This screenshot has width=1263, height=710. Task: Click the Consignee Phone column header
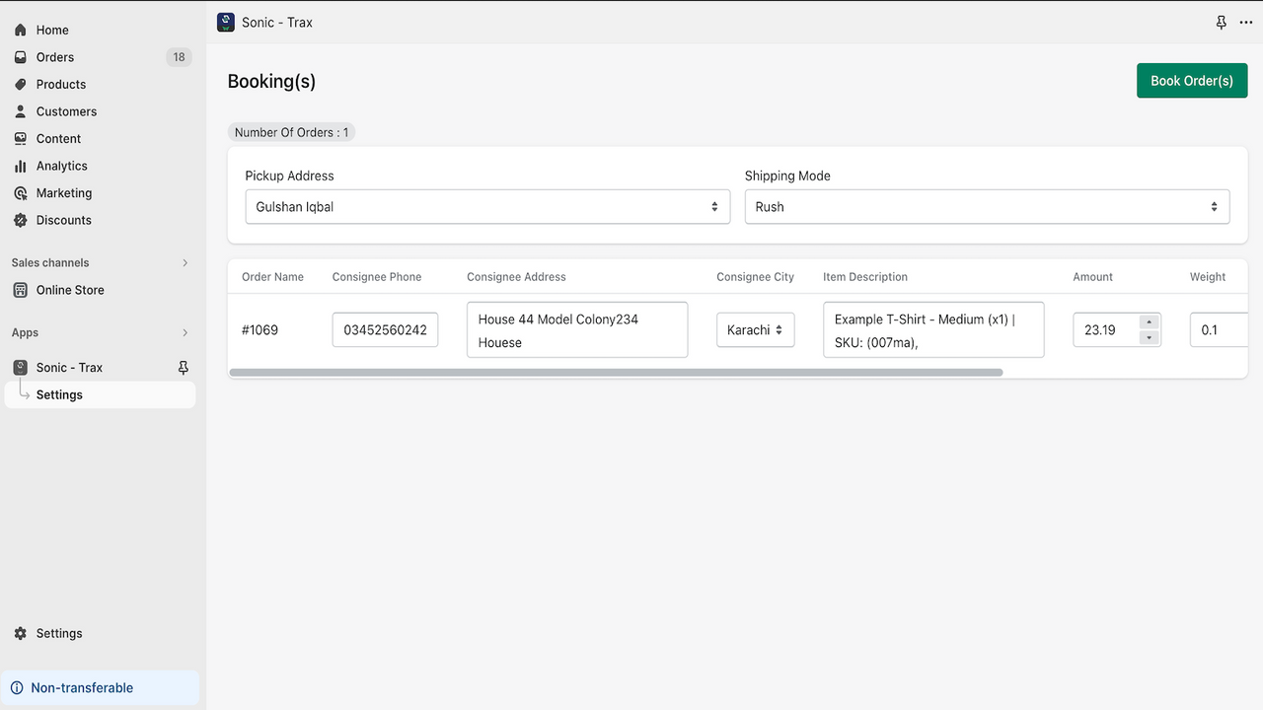point(377,277)
